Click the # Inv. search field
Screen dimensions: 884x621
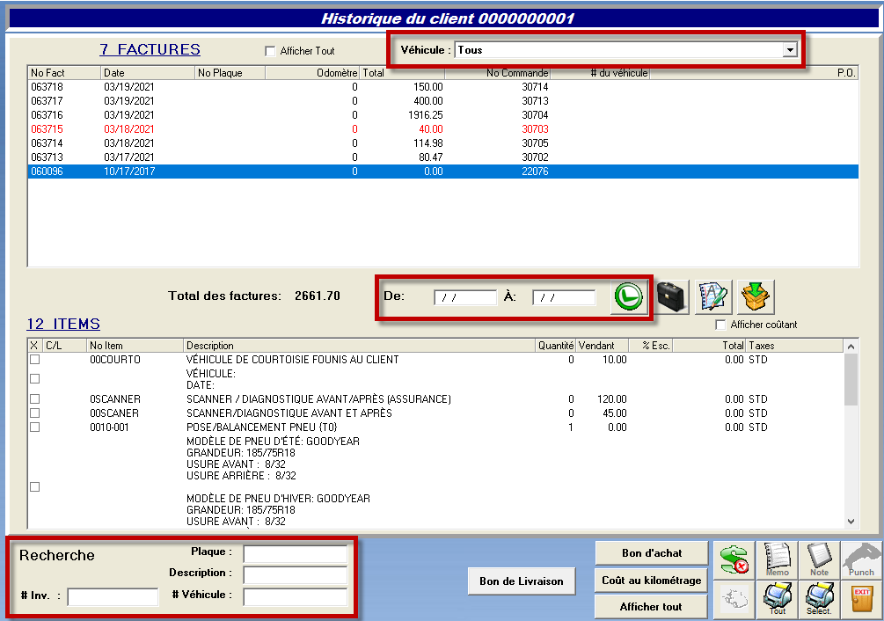pyautogui.click(x=113, y=596)
